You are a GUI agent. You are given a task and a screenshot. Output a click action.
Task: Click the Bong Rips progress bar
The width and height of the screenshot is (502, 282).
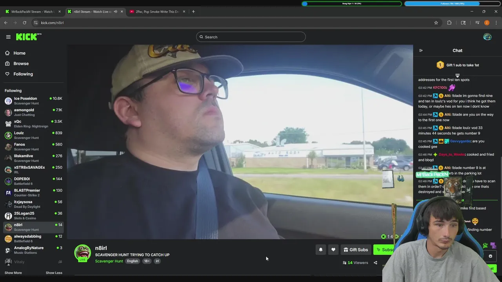[352, 4]
